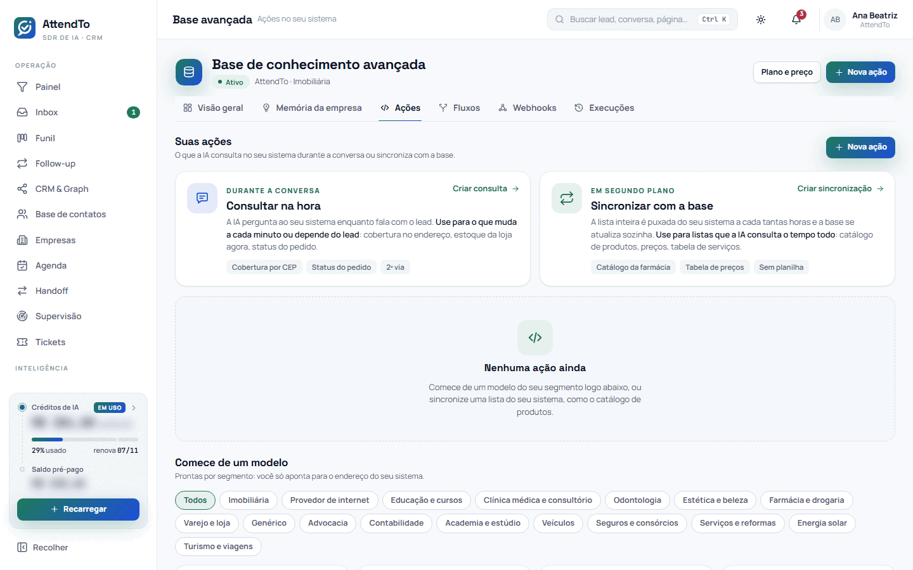
Task: Select Turismo e viagens chip
Action: pyautogui.click(x=218, y=547)
